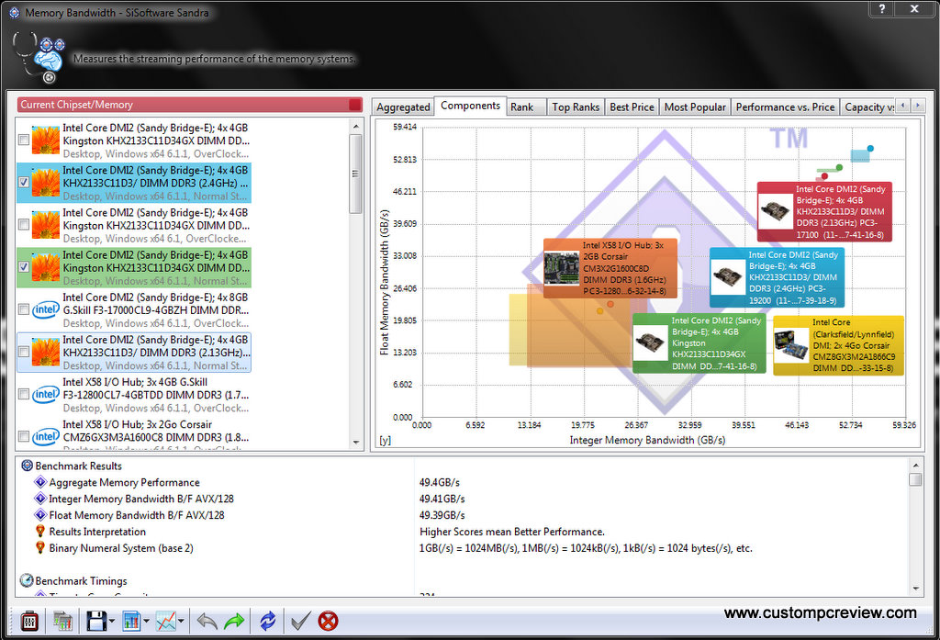940x640 pixels.
Task: Open the Best Price tab
Action: pyautogui.click(x=632, y=107)
